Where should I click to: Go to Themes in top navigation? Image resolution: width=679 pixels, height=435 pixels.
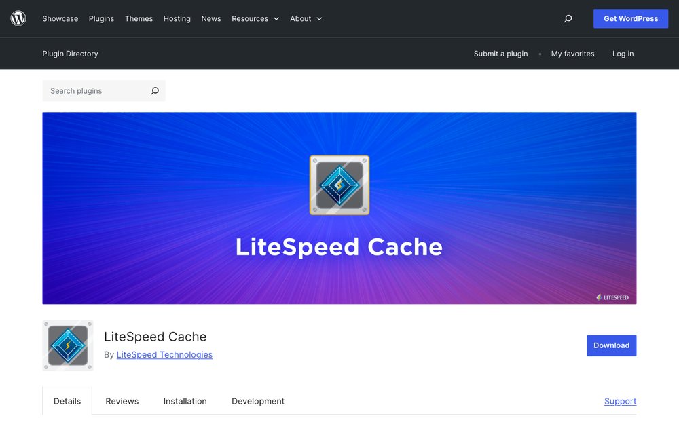139,18
